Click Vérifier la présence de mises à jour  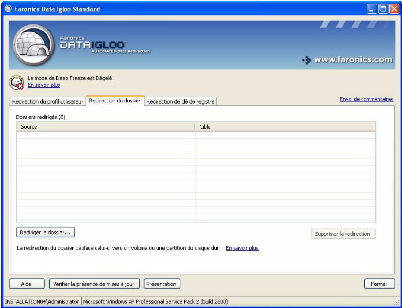pyautogui.click(x=94, y=284)
